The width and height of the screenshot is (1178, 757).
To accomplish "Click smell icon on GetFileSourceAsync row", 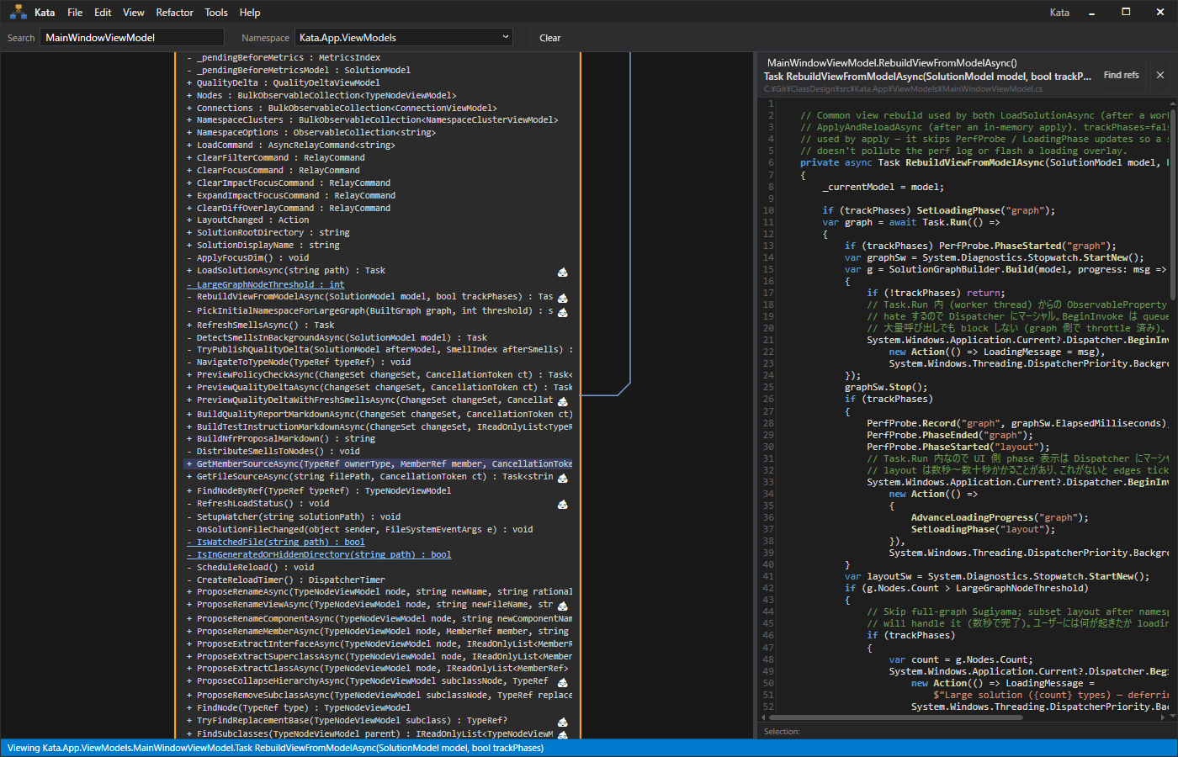I will coord(562,478).
